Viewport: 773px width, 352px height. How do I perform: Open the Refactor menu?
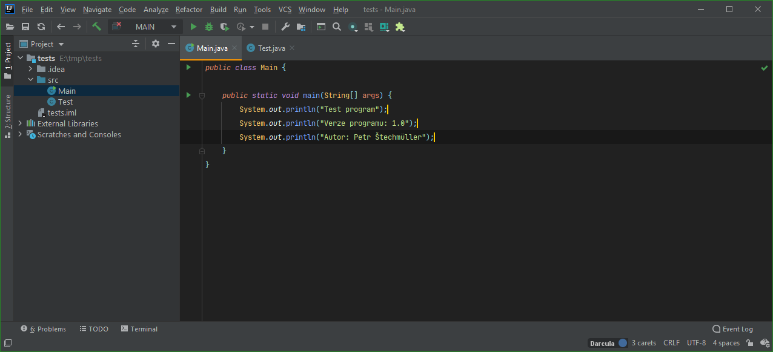coord(188,9)
